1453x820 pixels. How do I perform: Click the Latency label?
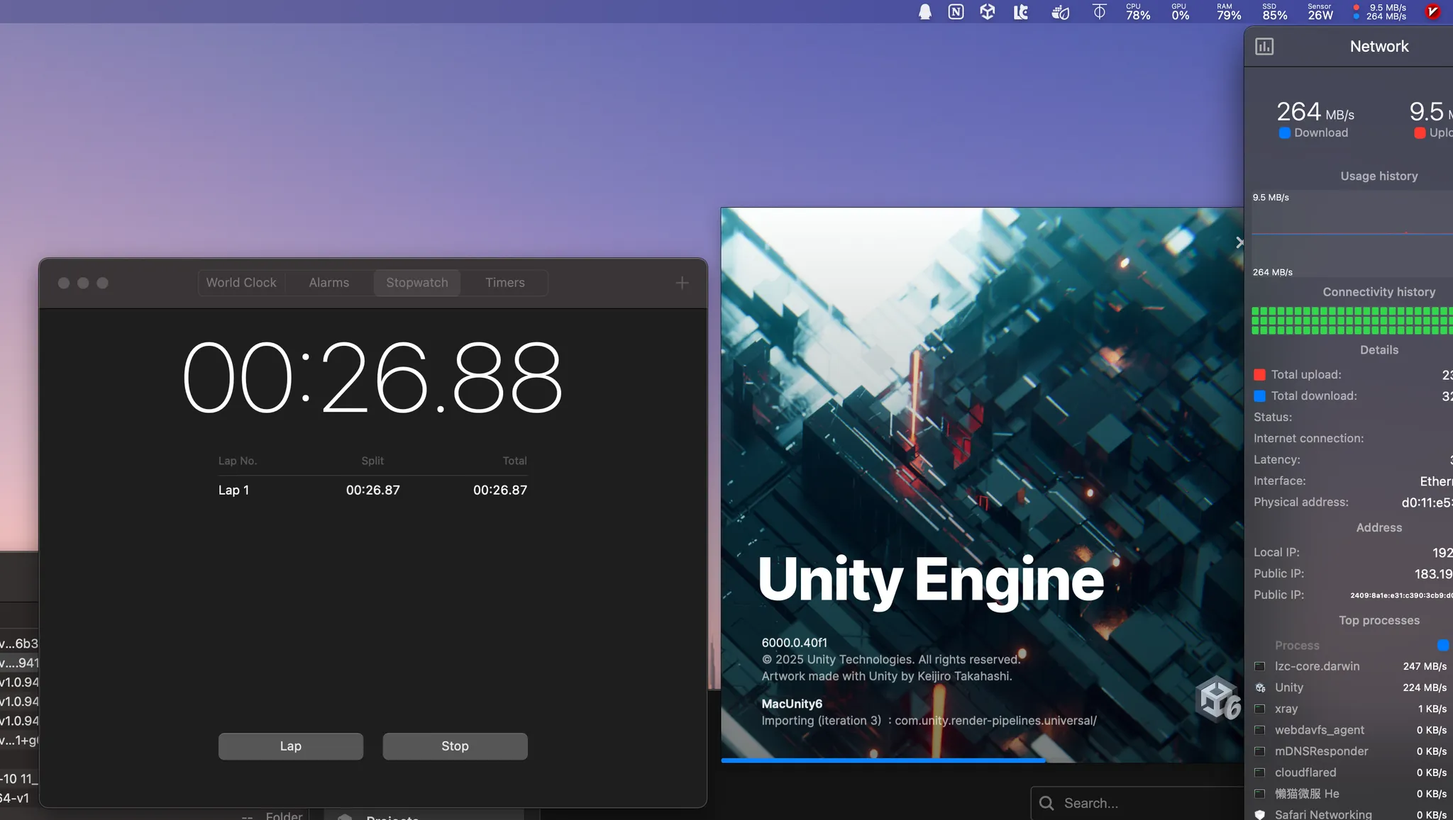pos(1277,460)
